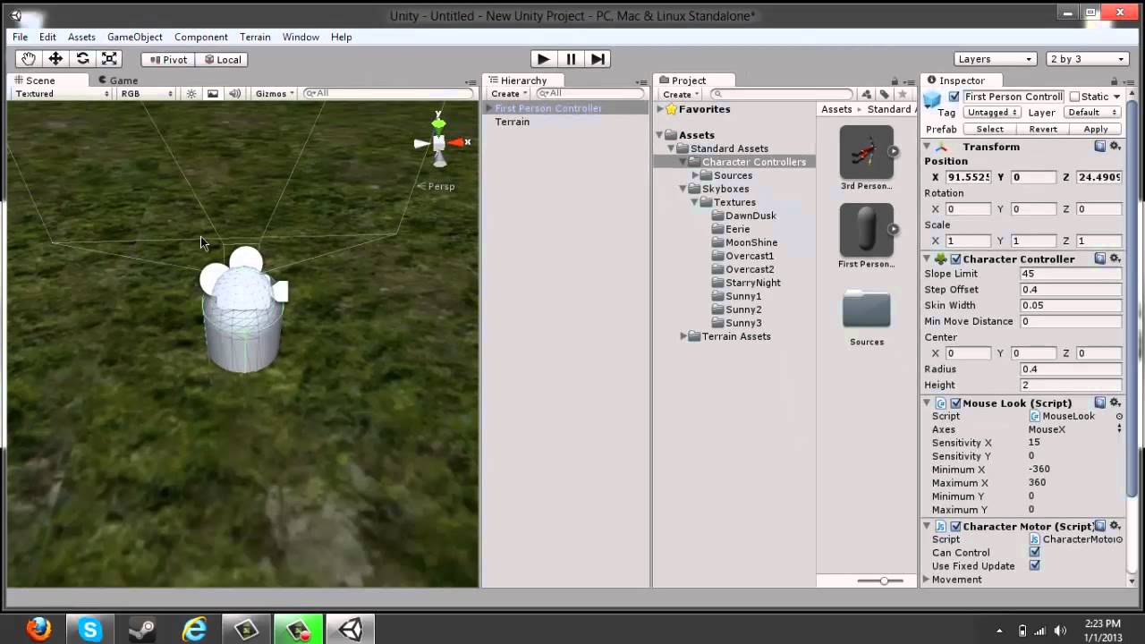Open Steam from the taskbar
The height and width of the screenshot is (644, 1145).
(x=141, y=630)
